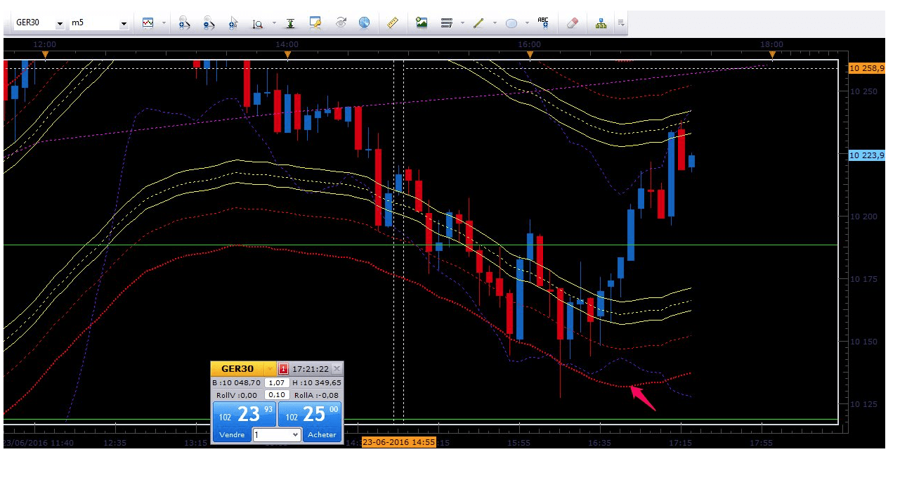Expand the chart type arrow
This screenshot has height=485, width=907.
click(x=164, y=23)
